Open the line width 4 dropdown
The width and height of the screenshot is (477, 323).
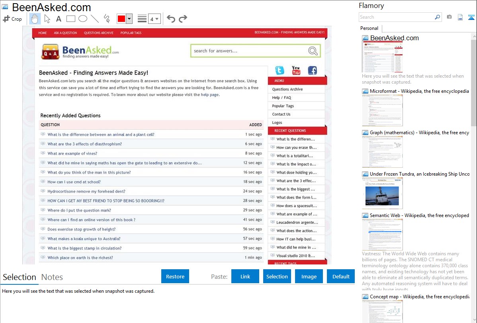pos(154,19)
